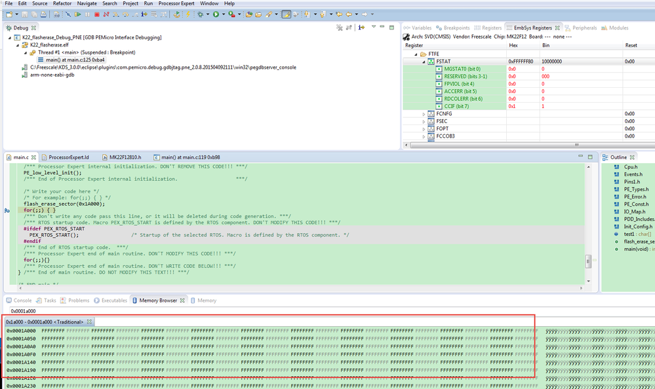Screen dimensions: 655x389
Task: Click the Hex column header
Action: click(x=513, y=45)
